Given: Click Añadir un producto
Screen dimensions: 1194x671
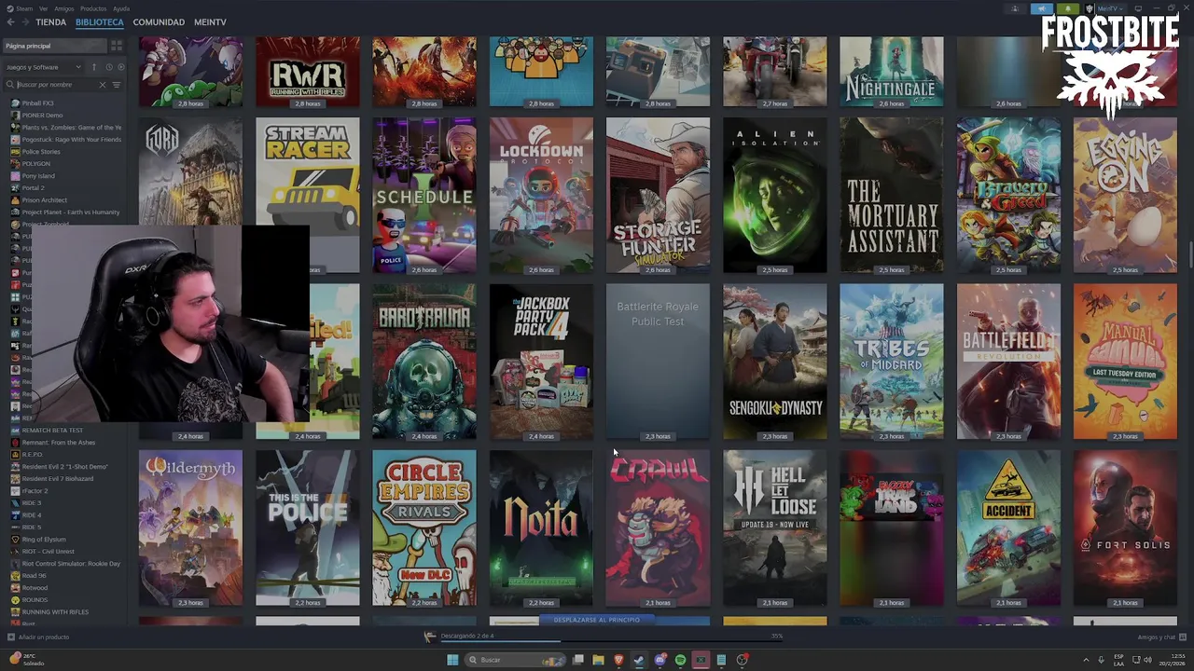Looking at the screenshot, I should tap(38, 637).
